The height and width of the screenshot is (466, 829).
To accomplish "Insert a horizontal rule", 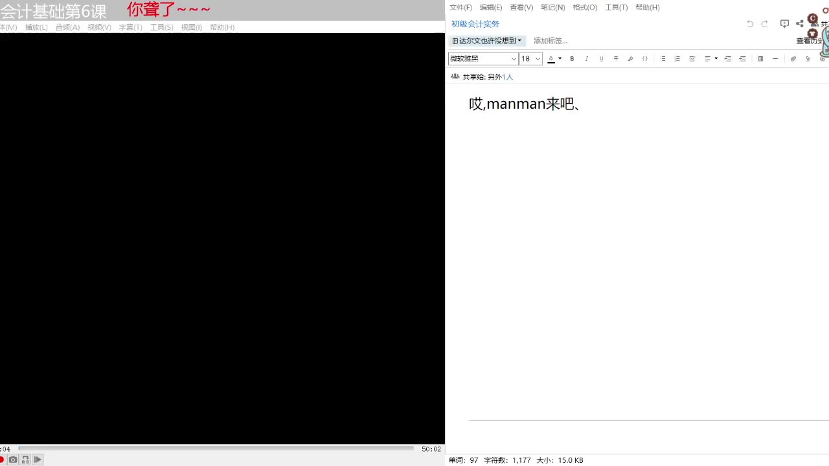I will tap(775, 58).
